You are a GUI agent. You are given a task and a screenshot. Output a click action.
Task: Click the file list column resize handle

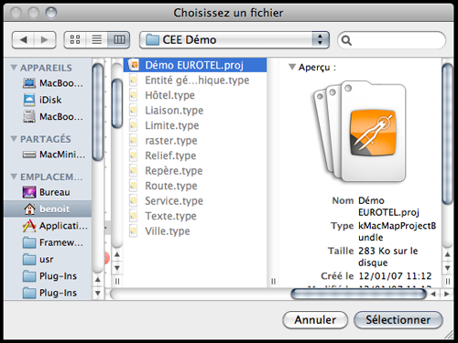coord(273,281)
